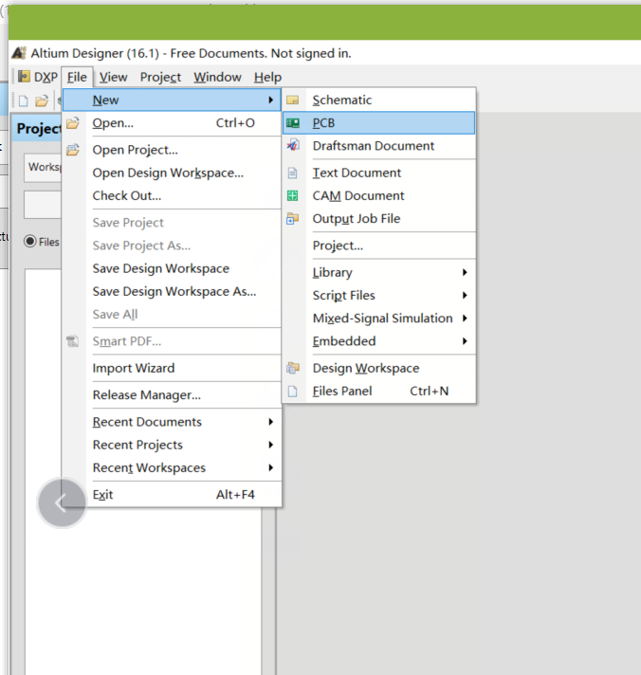
Task: Open the View menu
Action: click(113, 77)
